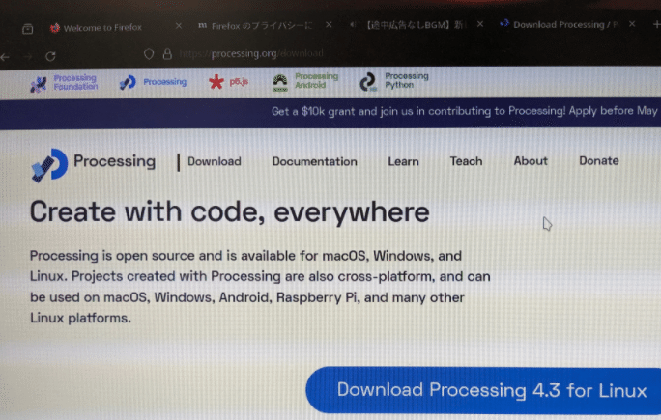Click the paragraph starting Processing is open source
Viewport: 661px width, 420px height.
pos(260,287)
